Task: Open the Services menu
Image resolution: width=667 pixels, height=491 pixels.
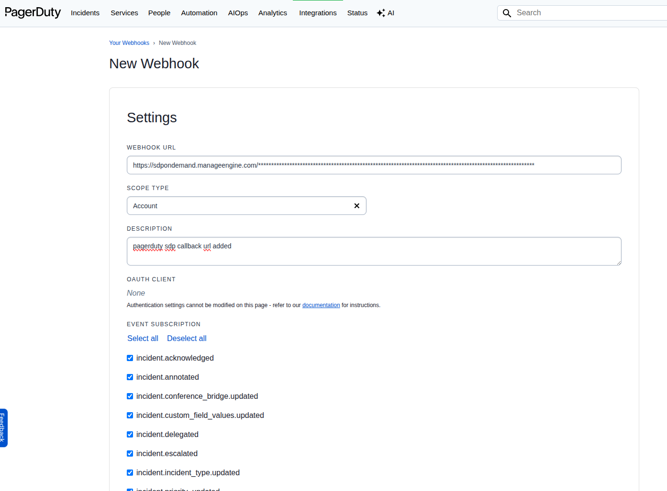Action: pos(124,13)
